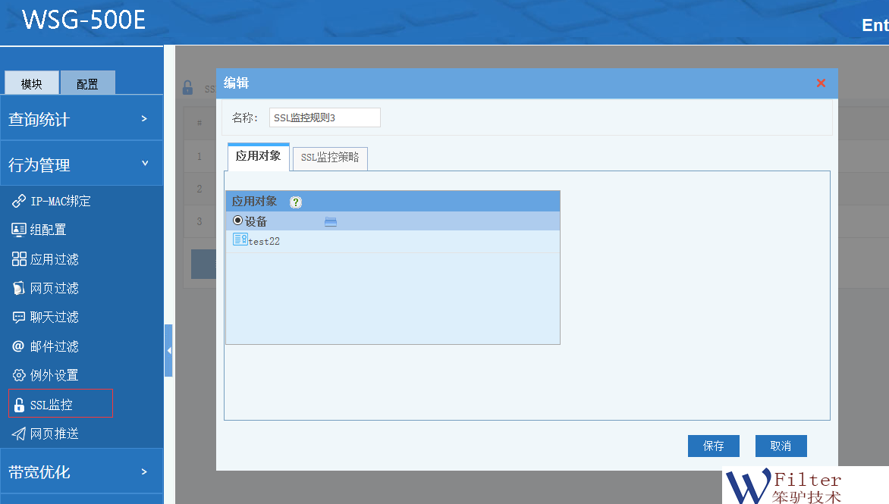Click the 应用过滤 grid icon
The width and height of the screenshot is (889, 504).
coord(19,259)
